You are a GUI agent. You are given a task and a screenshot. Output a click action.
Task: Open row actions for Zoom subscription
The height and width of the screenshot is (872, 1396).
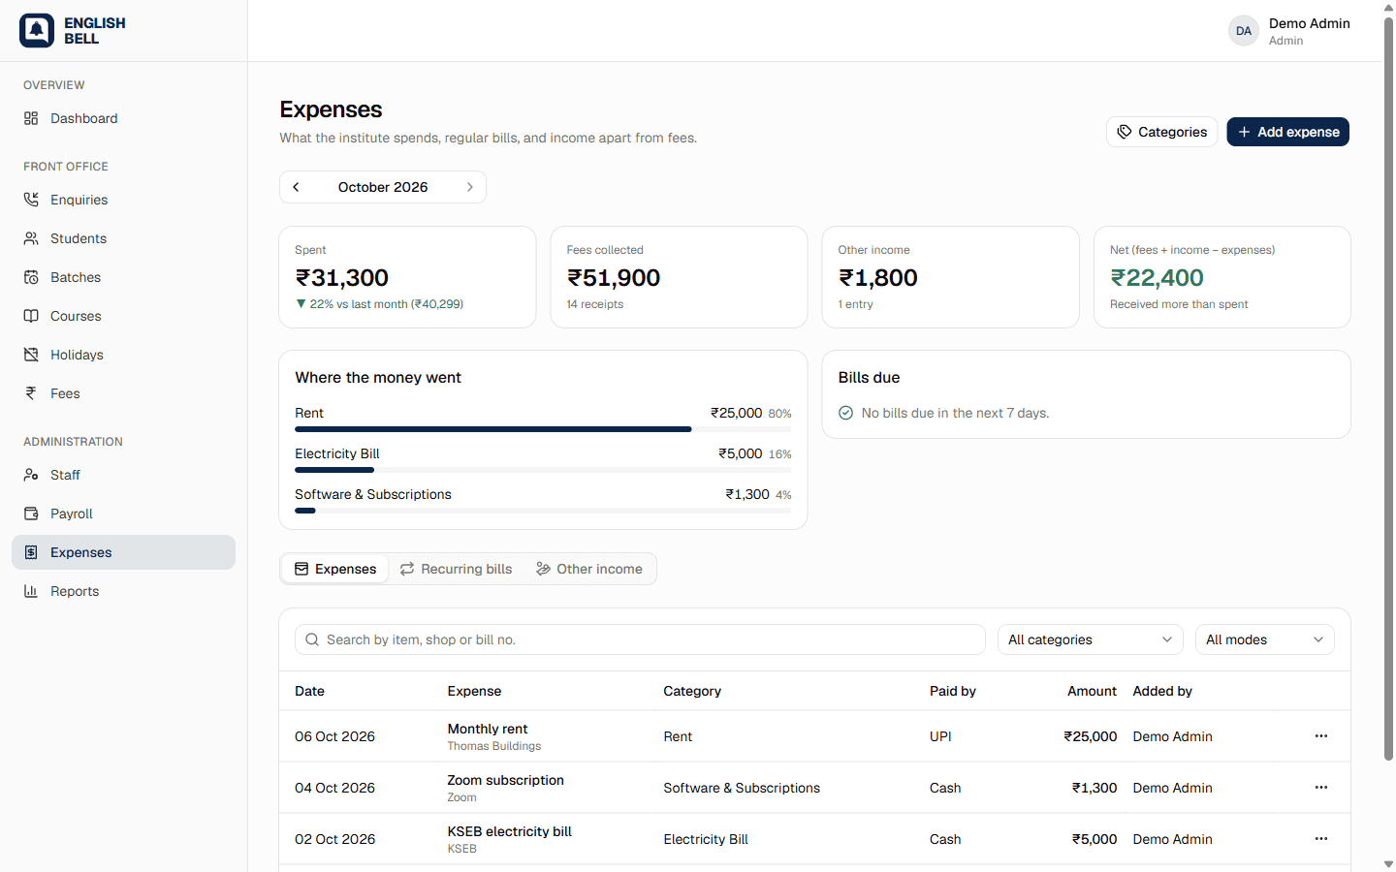point(1321,788)
